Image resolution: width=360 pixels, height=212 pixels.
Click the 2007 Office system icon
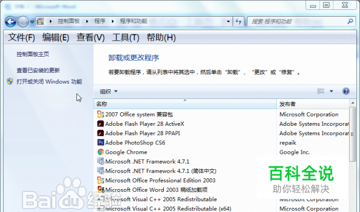pos(100,114)
